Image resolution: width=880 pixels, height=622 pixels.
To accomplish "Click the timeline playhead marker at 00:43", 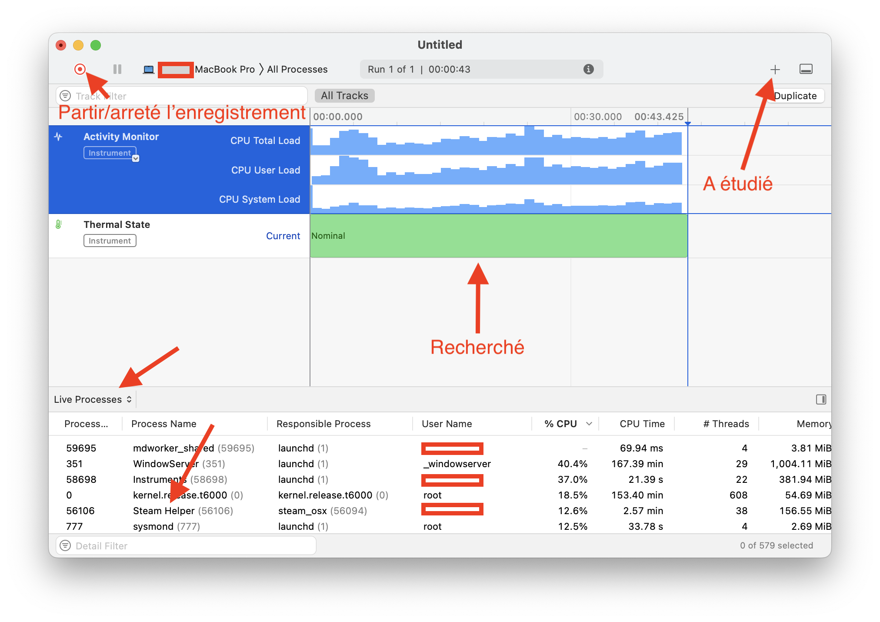I will coord(687,124).
